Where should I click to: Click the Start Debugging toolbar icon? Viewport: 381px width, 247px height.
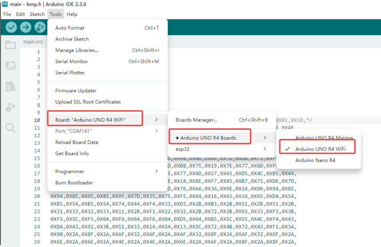[40, 27]
